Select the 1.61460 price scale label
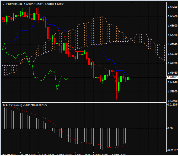The width and height of the screenshot is (178, 156). click(173, 73)
